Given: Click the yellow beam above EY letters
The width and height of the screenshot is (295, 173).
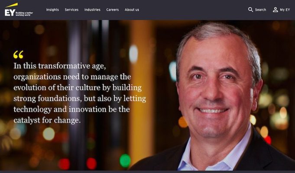Looking at the screenshot, I should point(12,5).
